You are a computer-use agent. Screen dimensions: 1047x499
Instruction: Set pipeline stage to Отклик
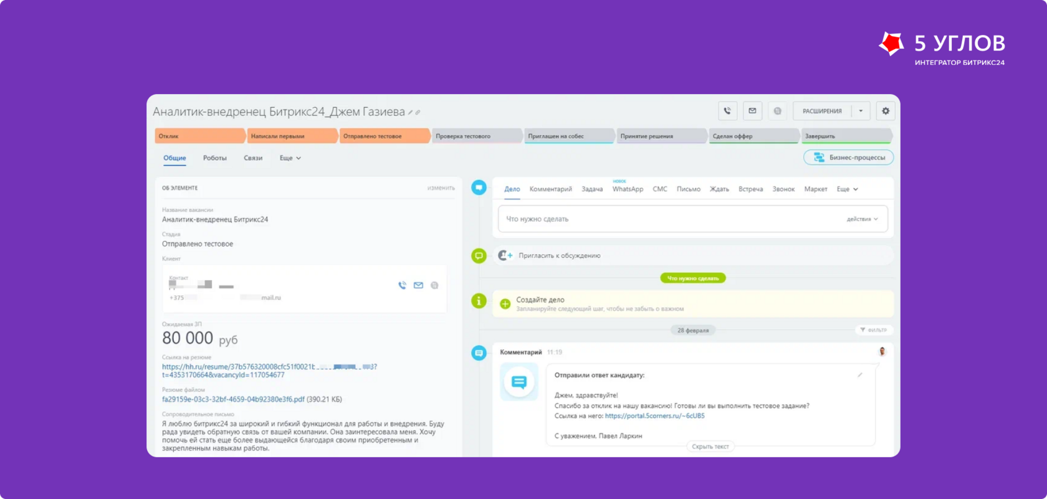(x=199, y=136)
